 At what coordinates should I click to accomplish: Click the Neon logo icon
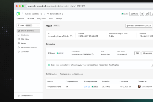pos(18,14)
